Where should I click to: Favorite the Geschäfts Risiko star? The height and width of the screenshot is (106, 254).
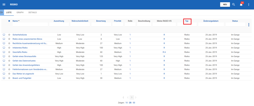[9, 52]
